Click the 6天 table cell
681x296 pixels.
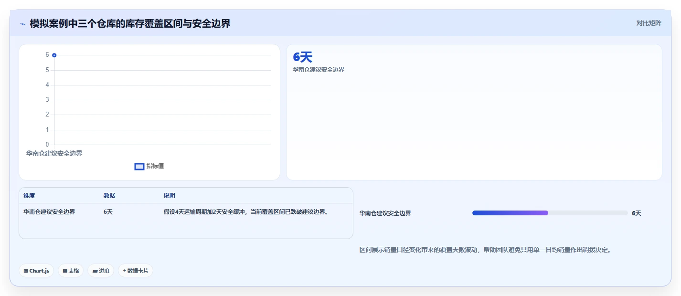tap(108, 212)
